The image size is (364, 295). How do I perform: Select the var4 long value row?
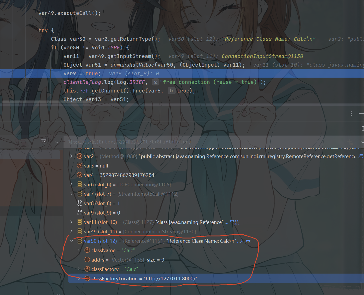214,175
